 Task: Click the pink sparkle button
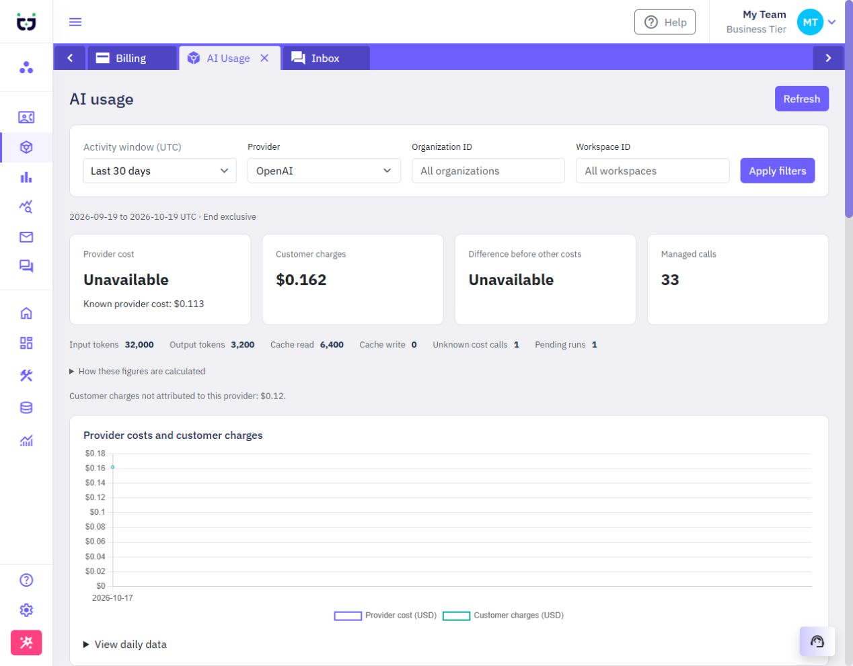[26, 642]
